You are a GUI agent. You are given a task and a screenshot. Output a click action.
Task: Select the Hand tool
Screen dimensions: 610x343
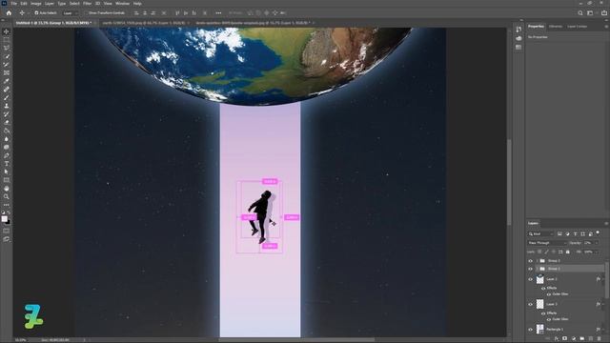coord(7,189)
